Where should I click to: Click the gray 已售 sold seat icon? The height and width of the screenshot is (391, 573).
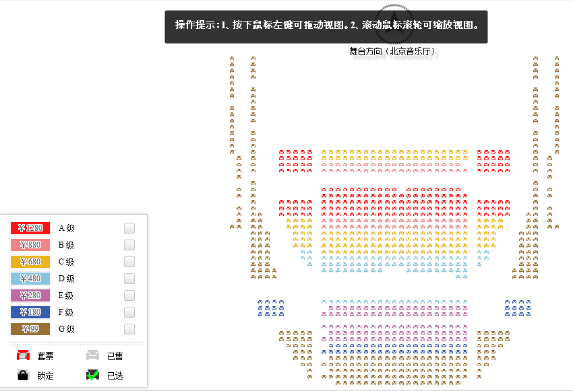point(93,355)
